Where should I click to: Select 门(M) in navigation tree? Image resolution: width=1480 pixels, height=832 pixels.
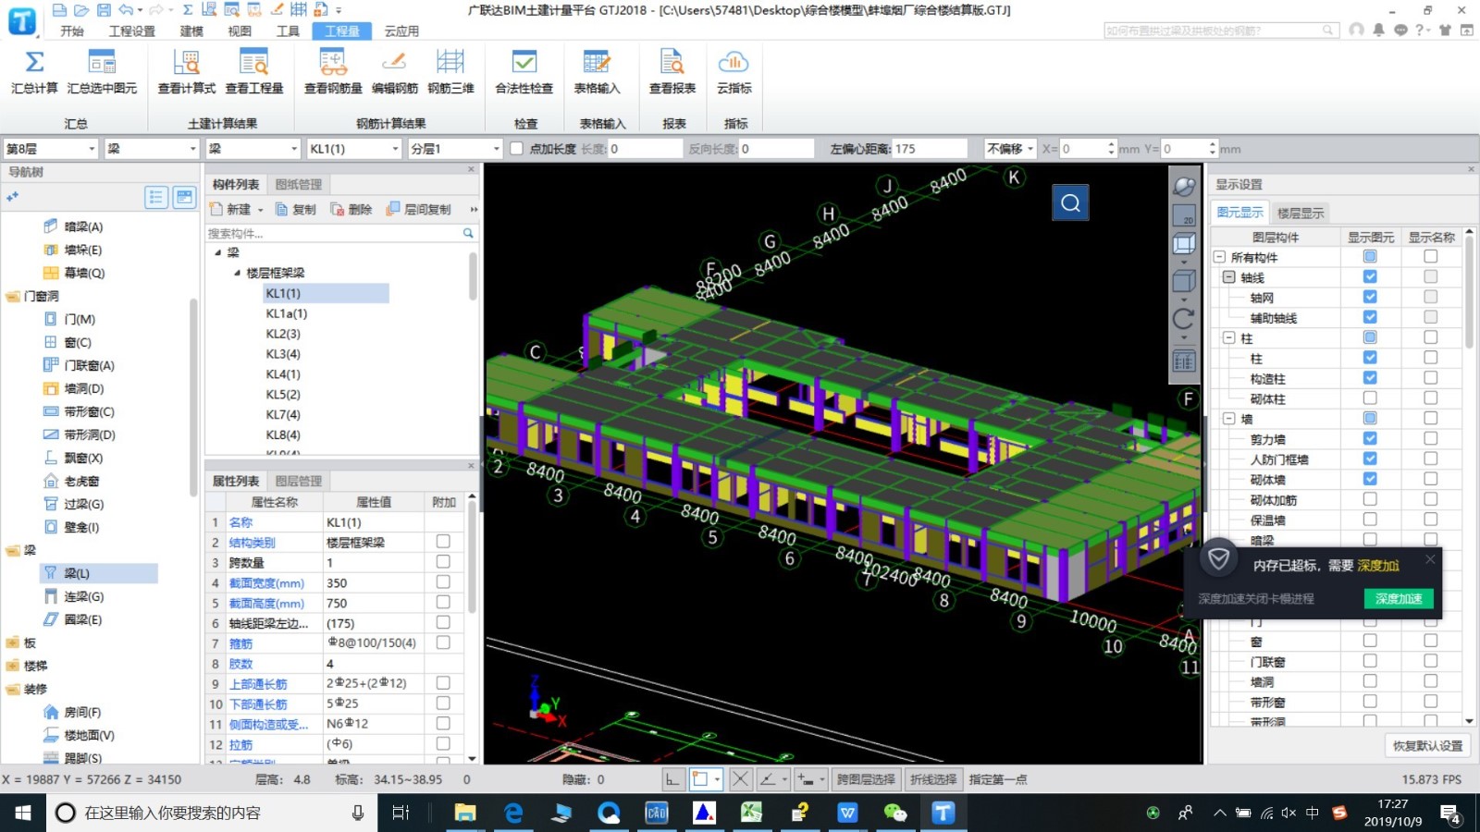click(x=80, y=319)
